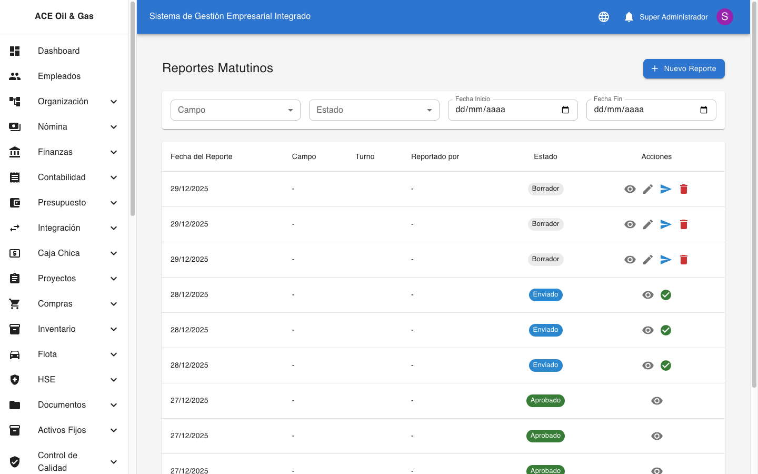Edit the first Borrador report with pencil

click(x=648, y=189)
